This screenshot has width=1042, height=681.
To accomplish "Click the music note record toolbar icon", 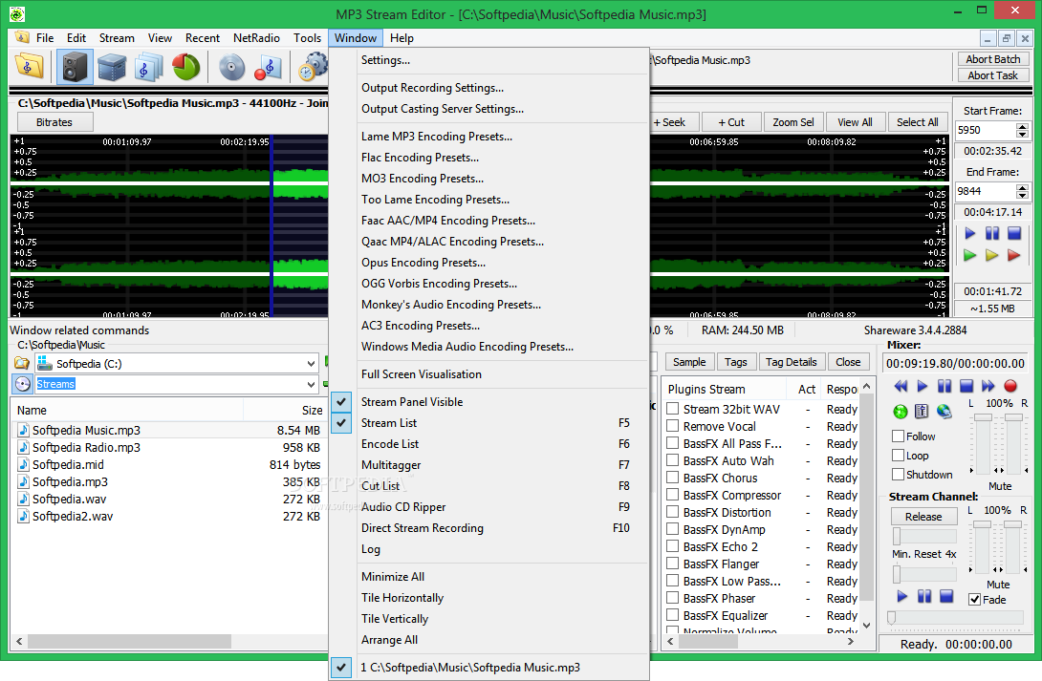I will tap(269, 67).
